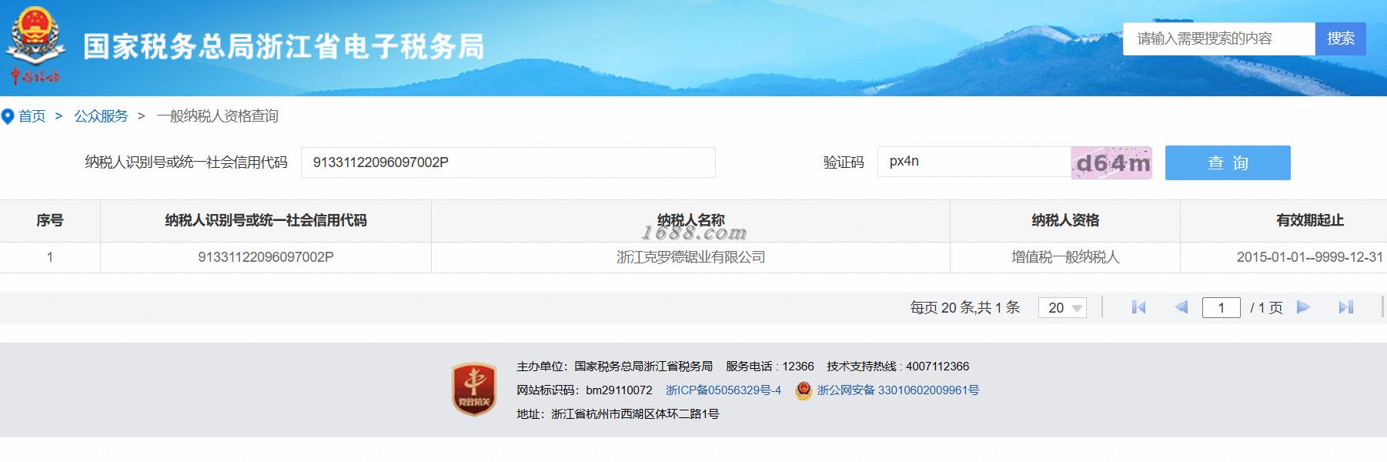
Task: Select the 浙江克罗德锯业有限公司 cell
Action: (690, 257)
